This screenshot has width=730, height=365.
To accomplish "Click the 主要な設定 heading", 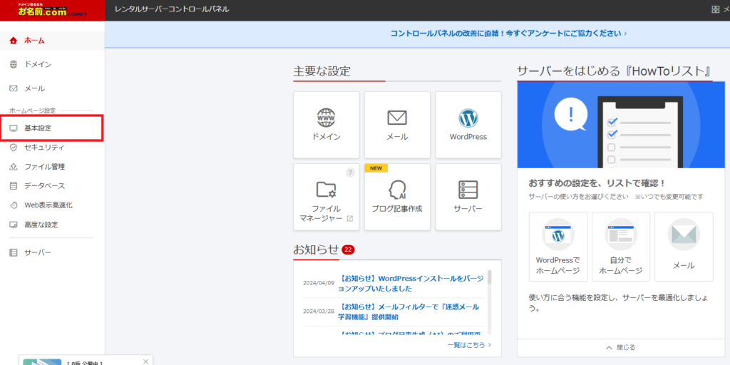I will click(x=322, y=71).
